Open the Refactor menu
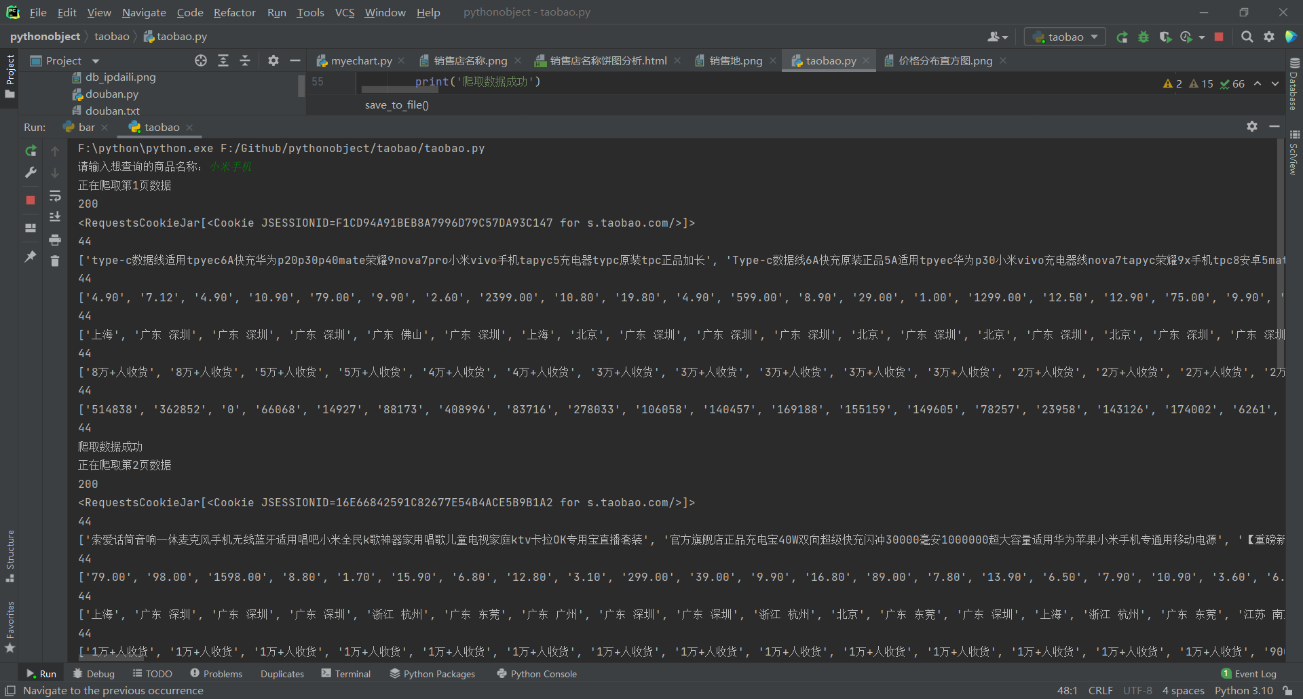The image size is (1303, 699). tap(234, 12)
